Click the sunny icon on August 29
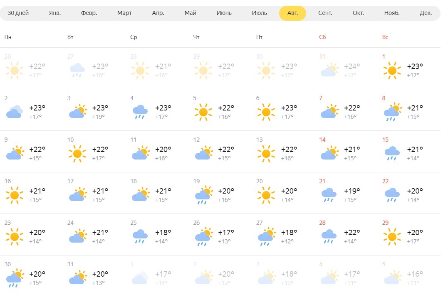 coord(392,236)
